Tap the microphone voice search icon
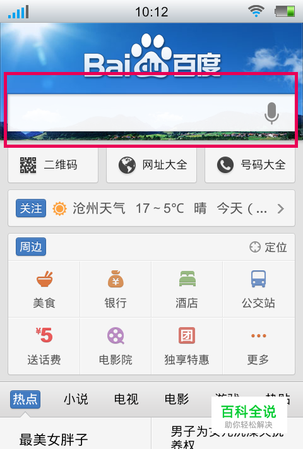 (271, 113)
